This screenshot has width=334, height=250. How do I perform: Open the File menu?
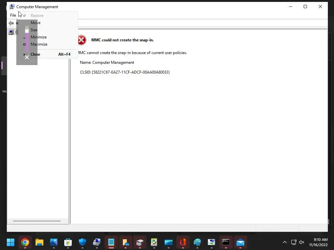tap(13, 15)
